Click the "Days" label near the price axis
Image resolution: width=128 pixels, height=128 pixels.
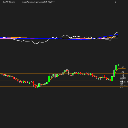click(x=126, y=86)
